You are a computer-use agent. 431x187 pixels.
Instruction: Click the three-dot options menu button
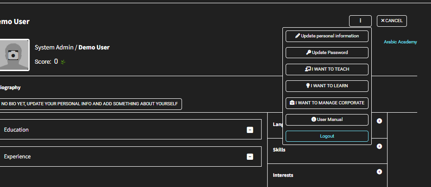360,21
